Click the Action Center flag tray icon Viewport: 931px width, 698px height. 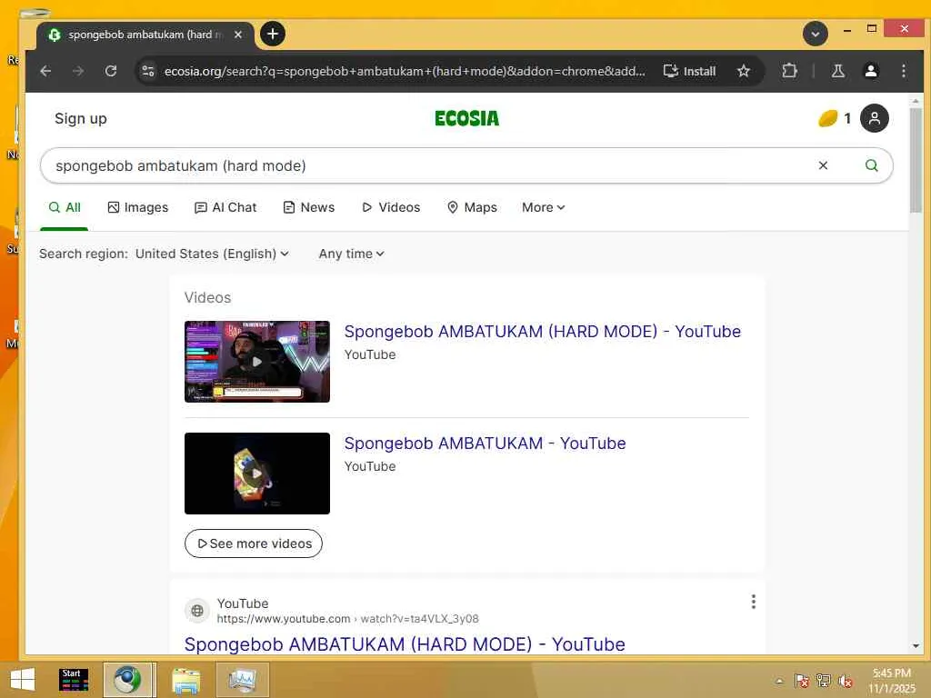coord(802,681)
